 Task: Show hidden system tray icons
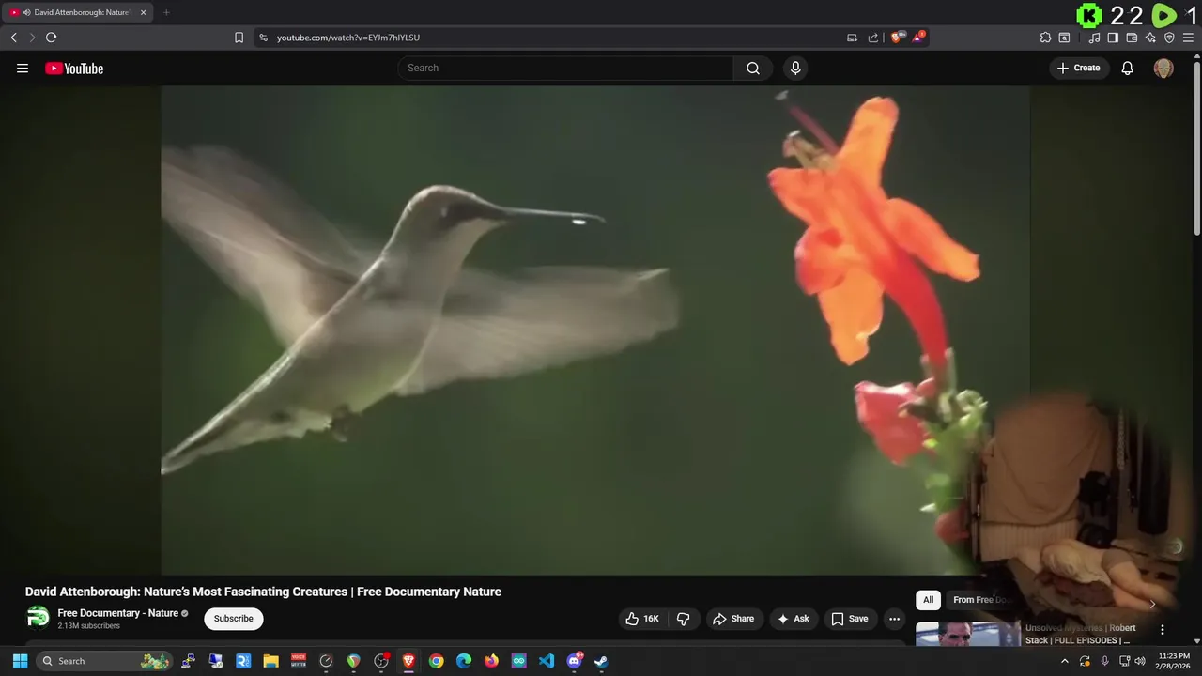tap(1064, 661)
